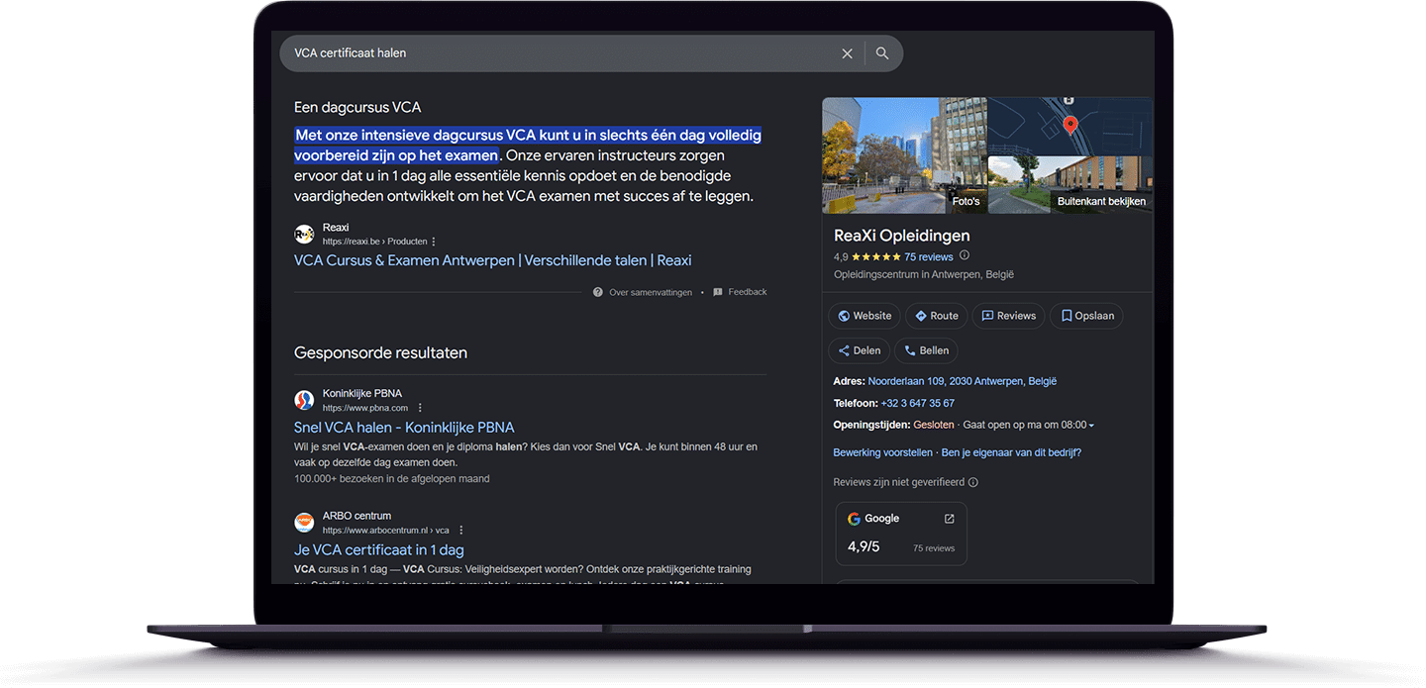Save the business with Opslaan

tap(1086, 316)
